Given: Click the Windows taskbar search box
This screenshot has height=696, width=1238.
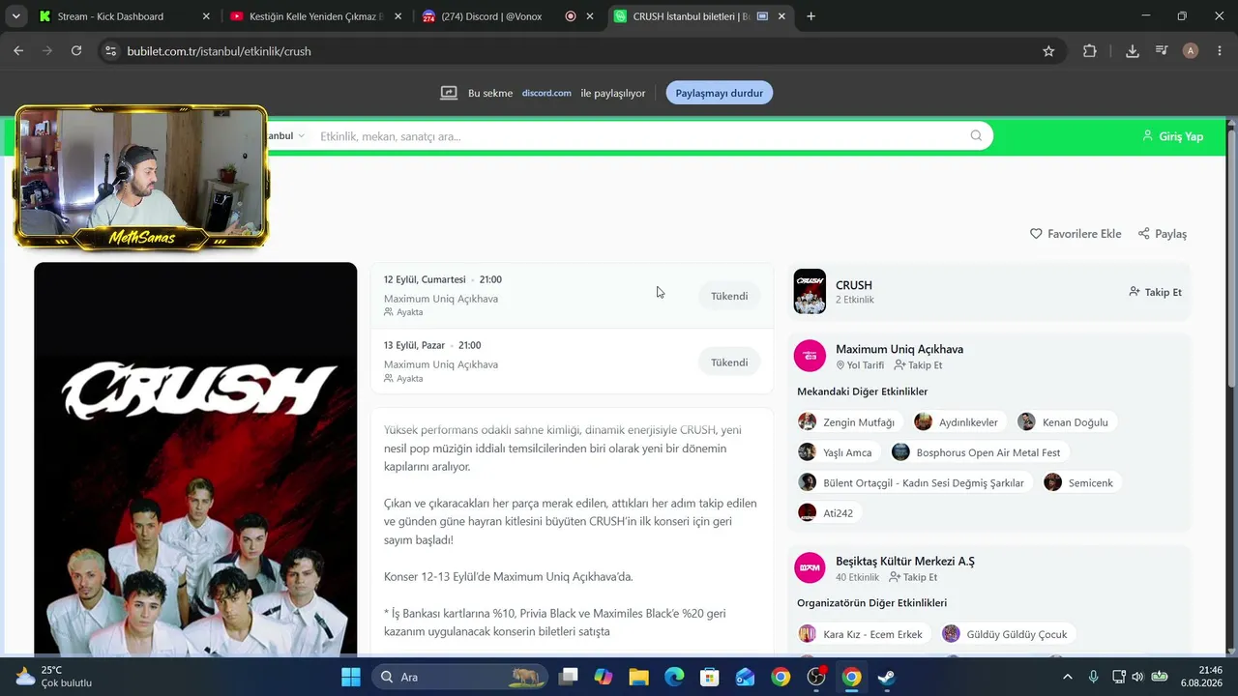Looking at the screenshot, I should pos(459,677).
